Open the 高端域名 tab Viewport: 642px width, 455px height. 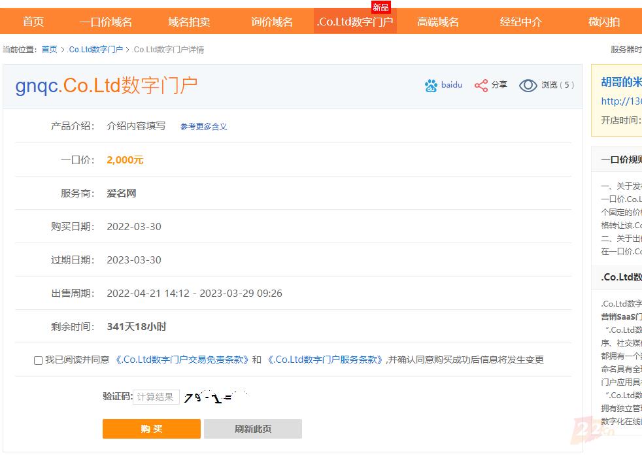click(x=437, y=22)
